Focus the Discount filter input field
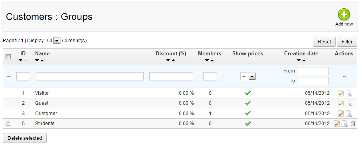Image resolution: width=362 pixels, height=145 pixels. point(171,76)
